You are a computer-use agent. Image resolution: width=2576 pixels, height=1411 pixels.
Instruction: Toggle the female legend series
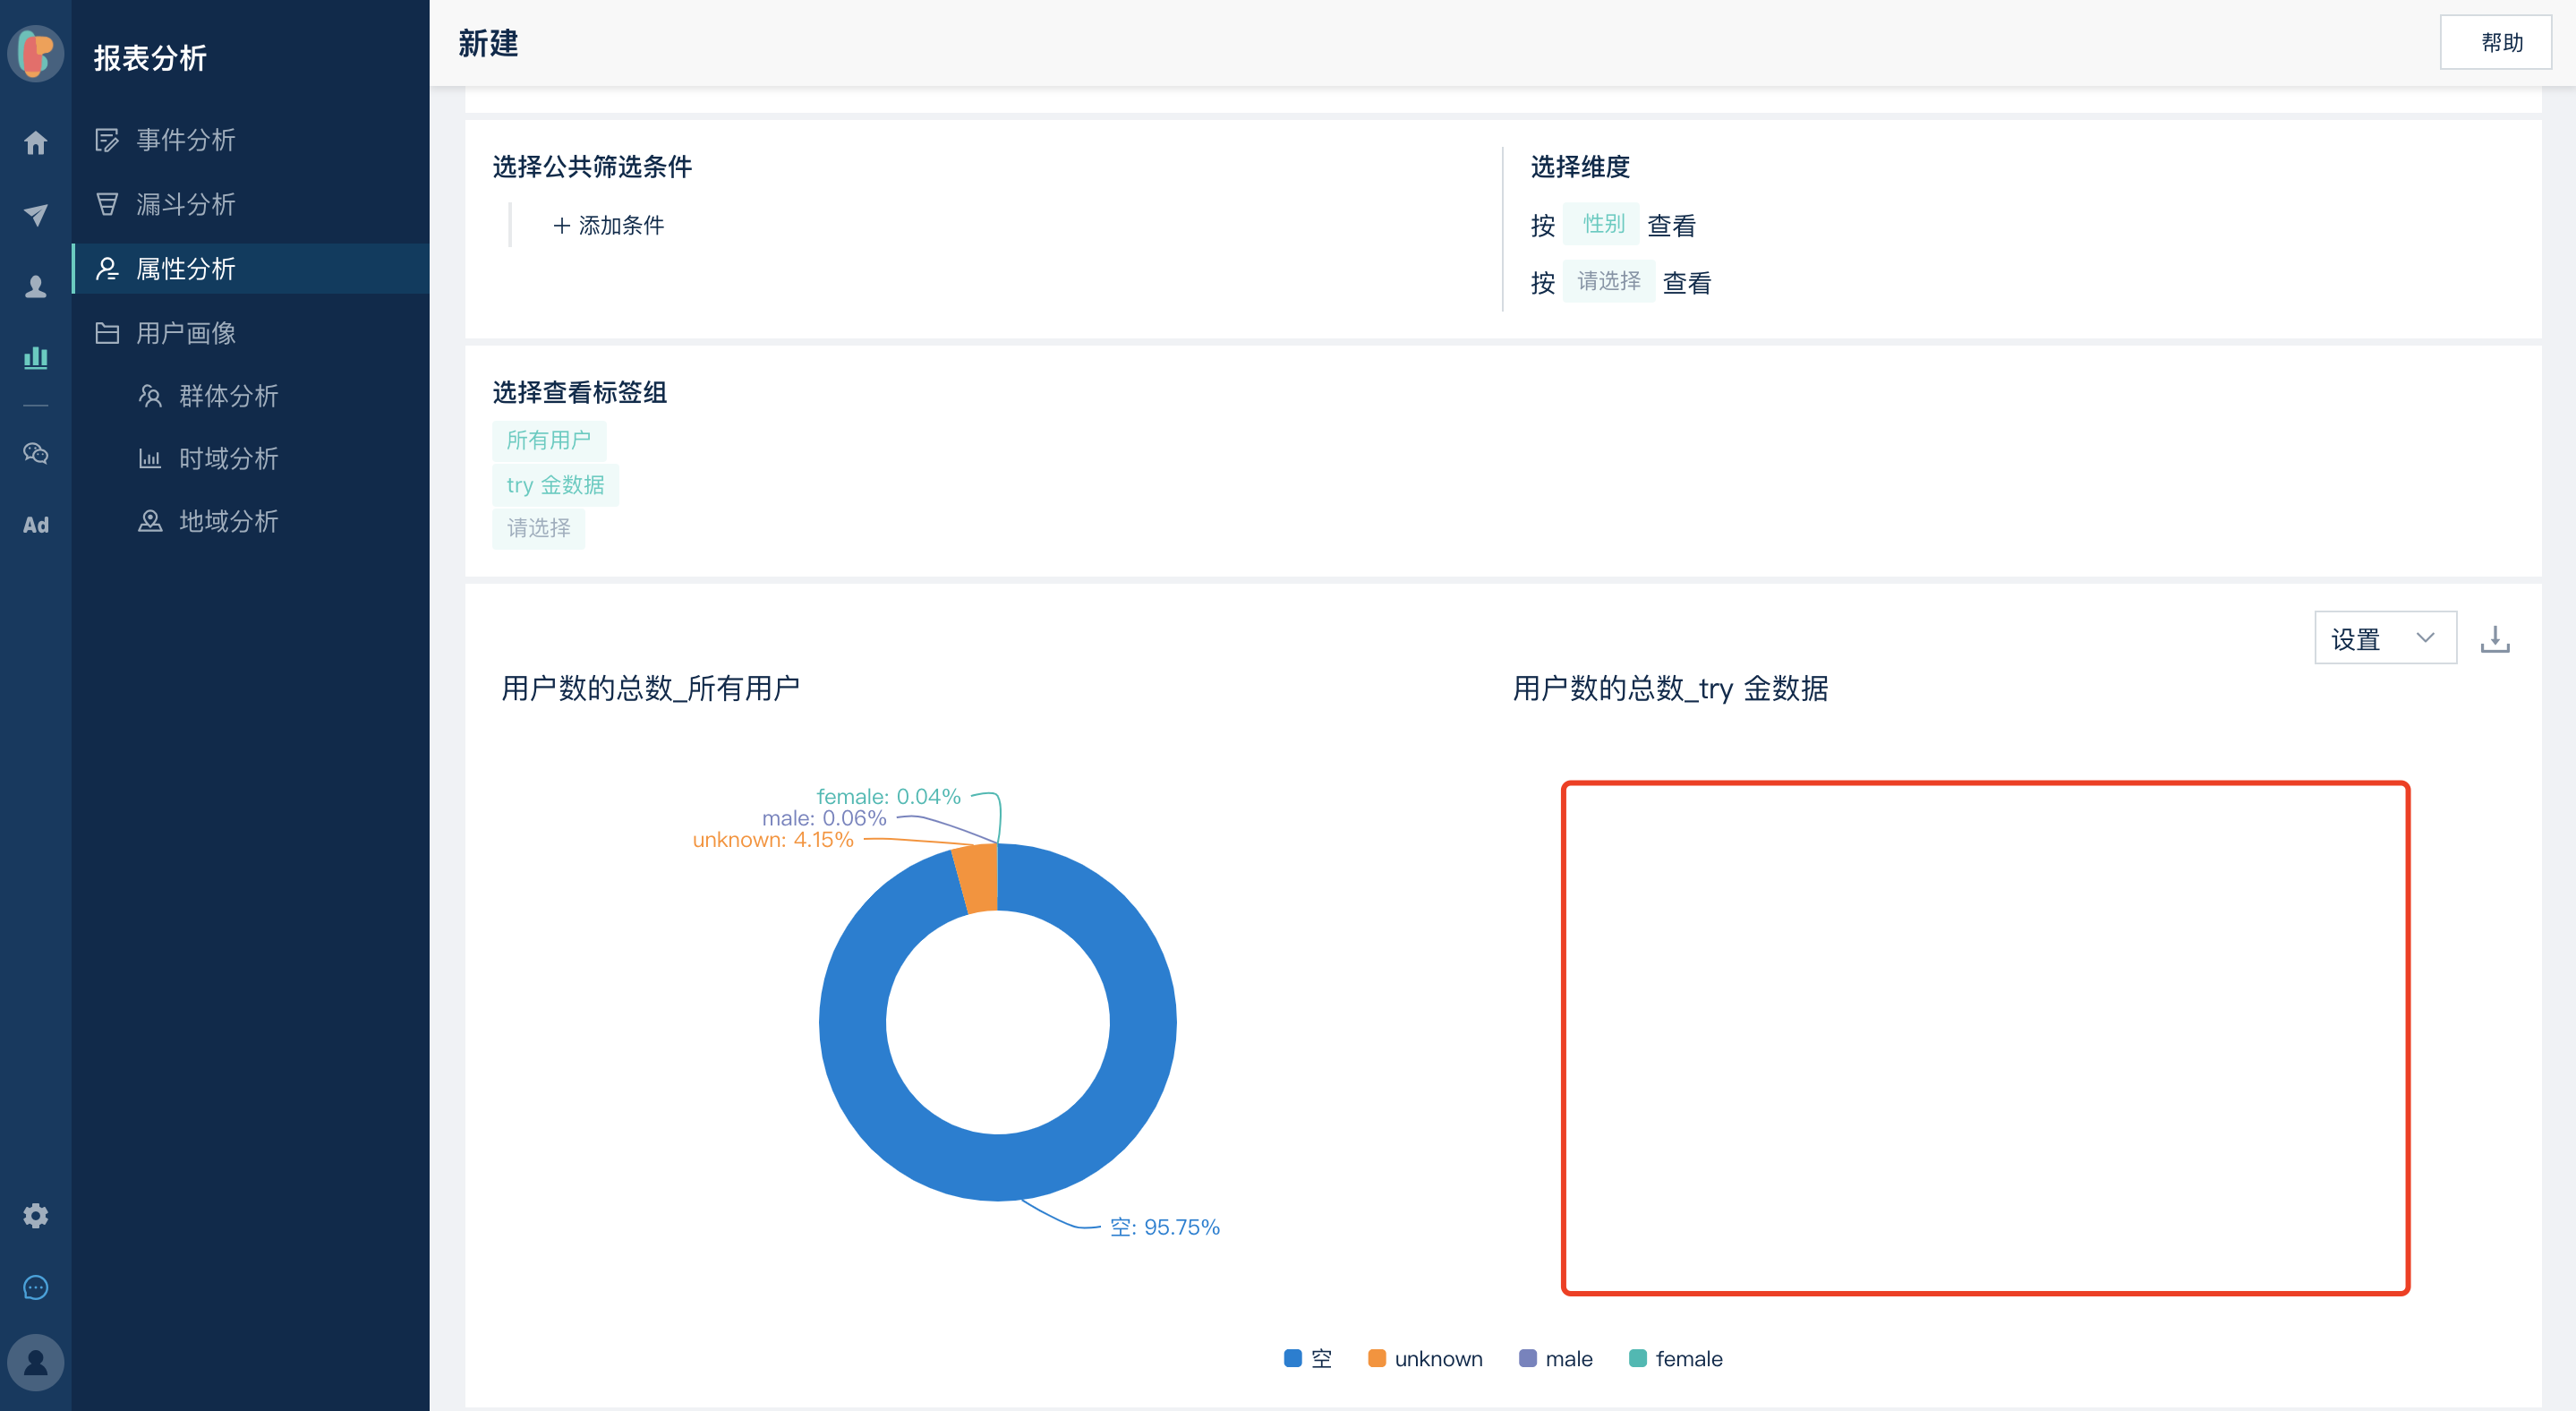pos(1676,1358)
